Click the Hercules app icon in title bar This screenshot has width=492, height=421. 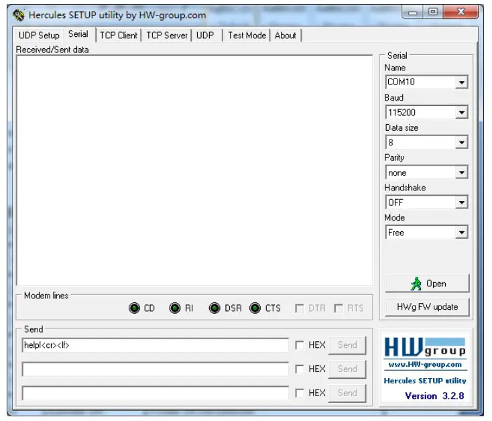point(19,15)
